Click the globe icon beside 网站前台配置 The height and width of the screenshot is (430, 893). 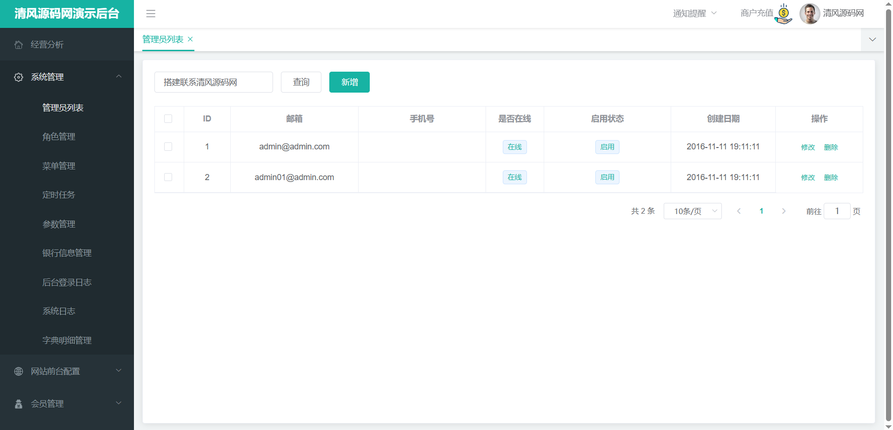pos(19,371)
